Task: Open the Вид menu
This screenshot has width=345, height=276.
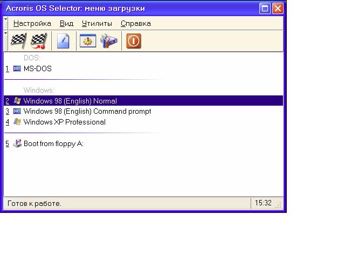Action: tap(66, 23)
